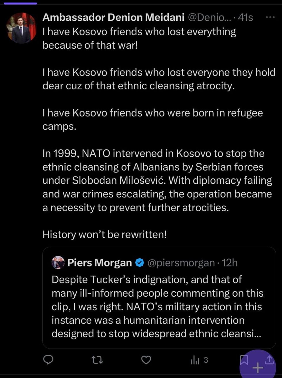This screenshot has height=378, width=282.
Task: Like the tweet with the heart icon
Action: tap(146, 360)
